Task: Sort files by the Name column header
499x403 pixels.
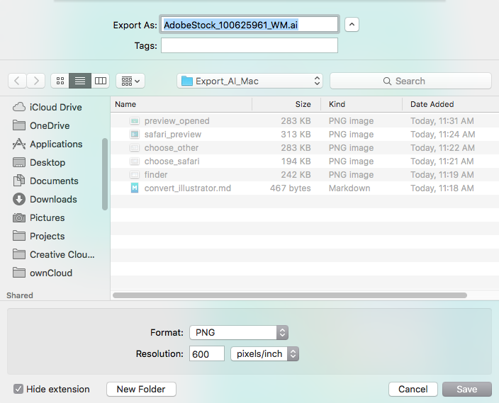Action: (x=181, y=104)
